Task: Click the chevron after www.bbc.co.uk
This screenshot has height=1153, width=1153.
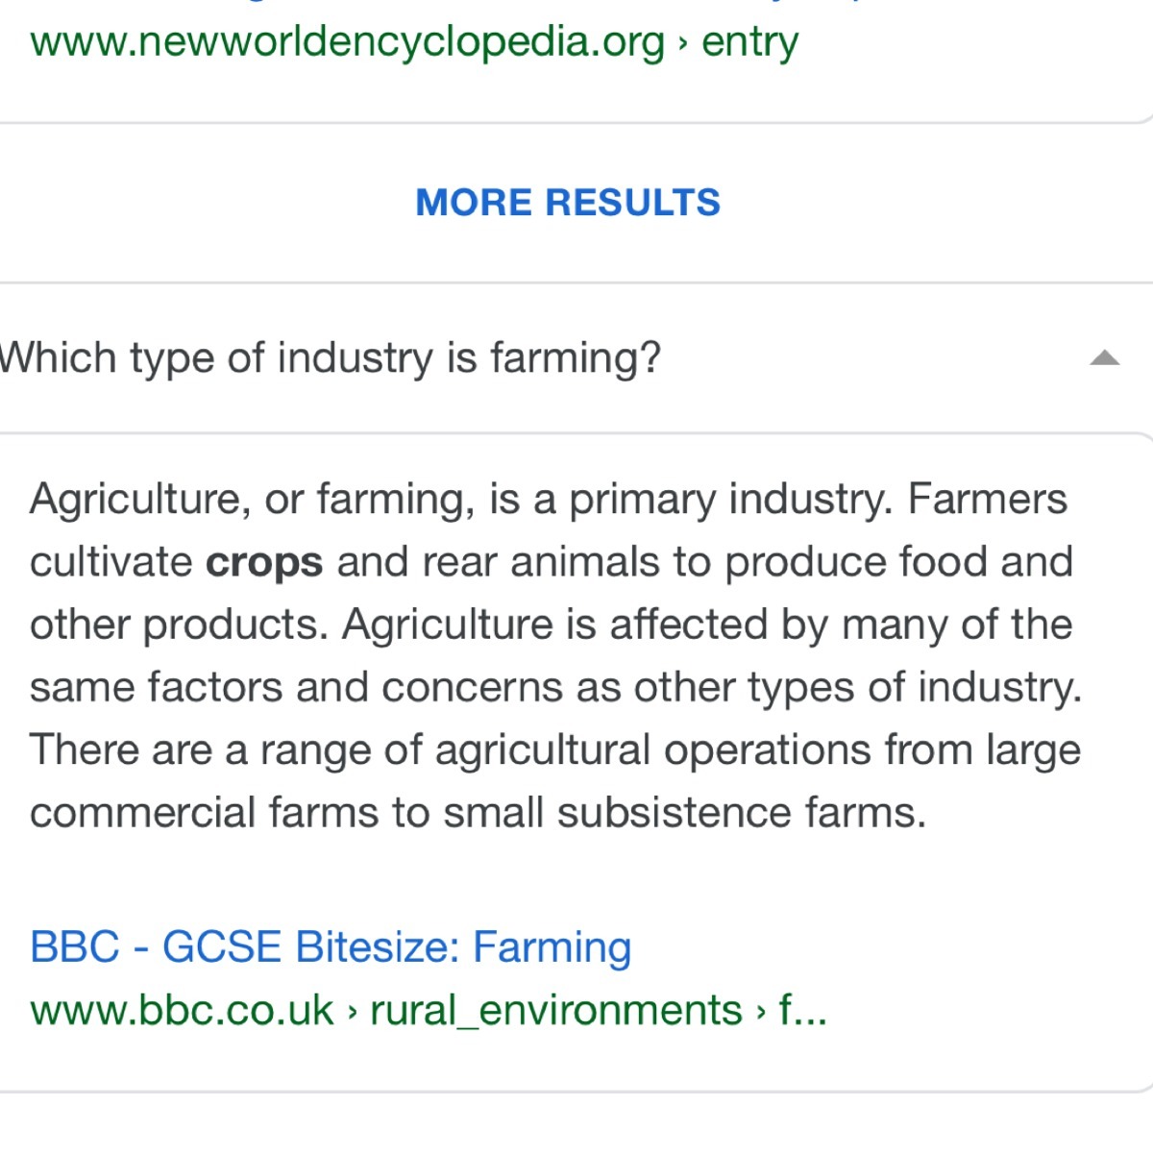Action: 352,1012
